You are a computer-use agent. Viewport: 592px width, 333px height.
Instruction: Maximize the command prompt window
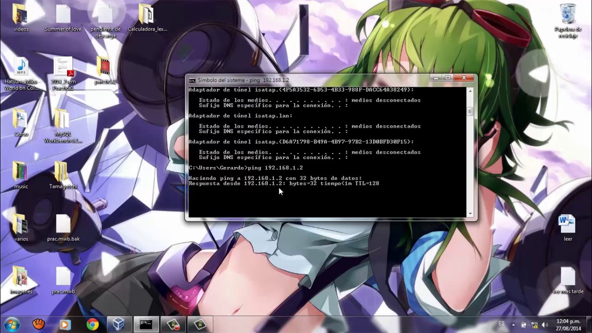pos(448,78)
